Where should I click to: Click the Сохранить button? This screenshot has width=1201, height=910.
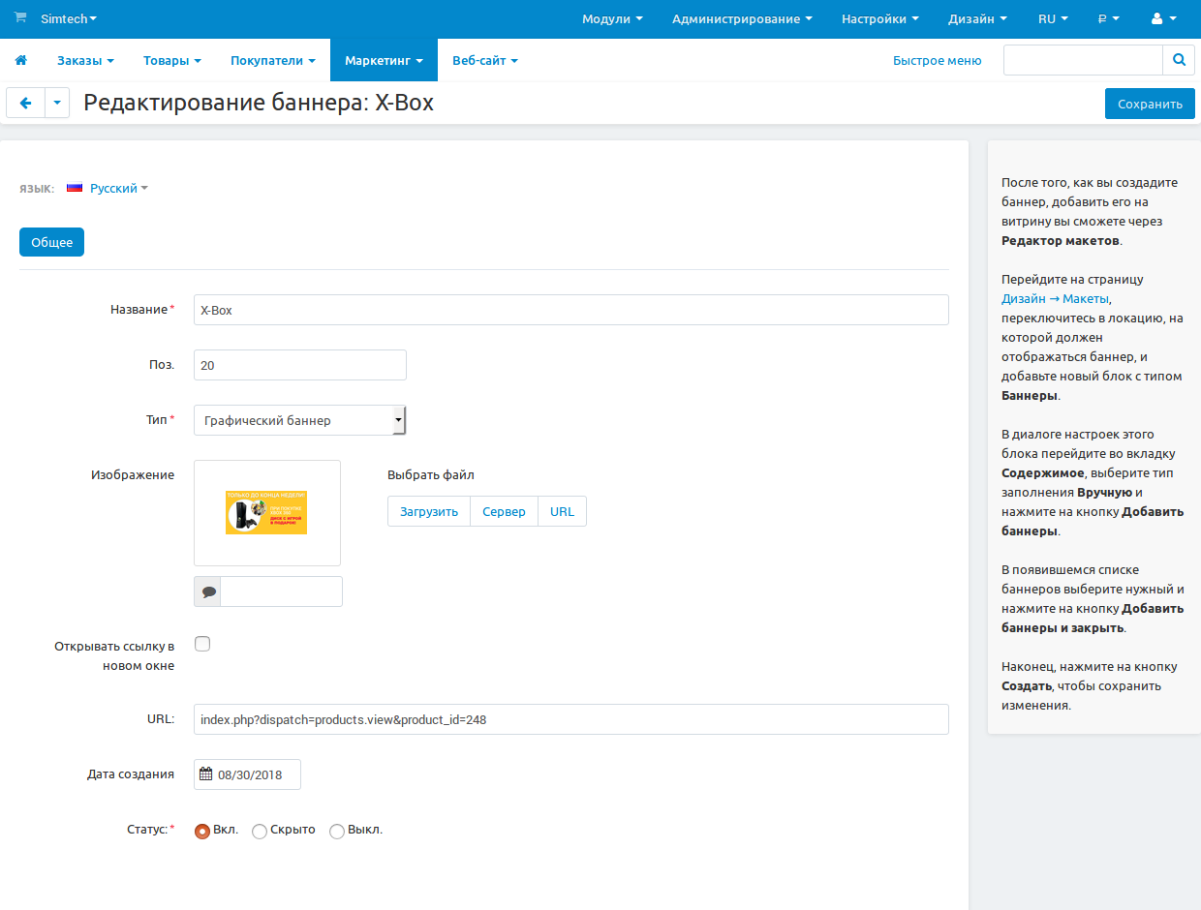(1150, 104)
